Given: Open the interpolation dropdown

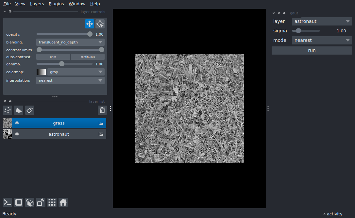Looking at the screenshot, I should (70, 80).
